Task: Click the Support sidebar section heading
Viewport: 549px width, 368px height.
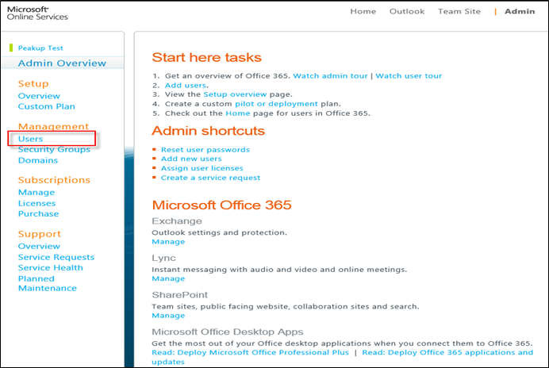Action: 40,234
